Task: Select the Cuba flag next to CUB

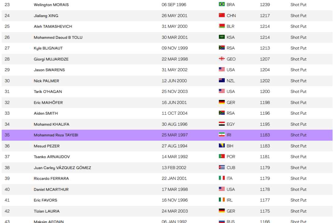Action: coord(221,168)
